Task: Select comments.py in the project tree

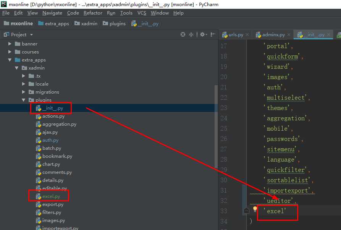Action: 54,172
